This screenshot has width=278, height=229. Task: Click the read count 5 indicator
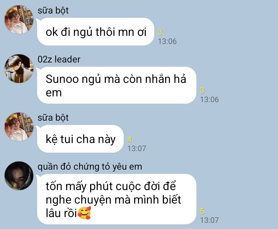pyautogui.click(x=202, y=211)
